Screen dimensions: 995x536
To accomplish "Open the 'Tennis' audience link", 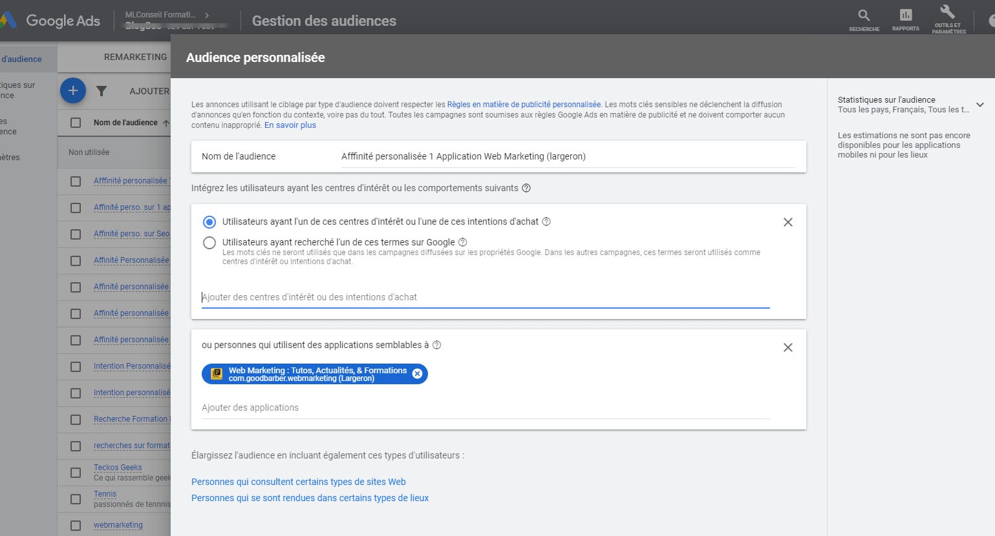I will [105, 494].
